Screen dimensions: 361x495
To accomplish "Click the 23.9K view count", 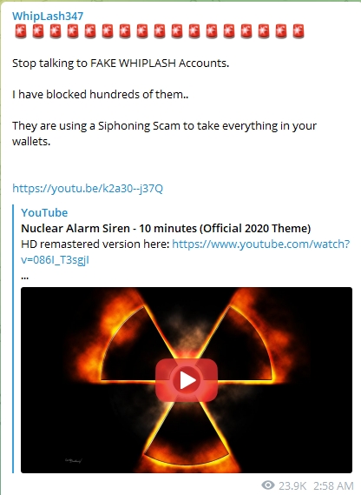I will coord(292,485).
